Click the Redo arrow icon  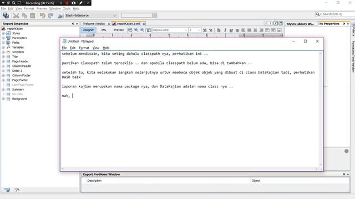click(x=50, y=15)
